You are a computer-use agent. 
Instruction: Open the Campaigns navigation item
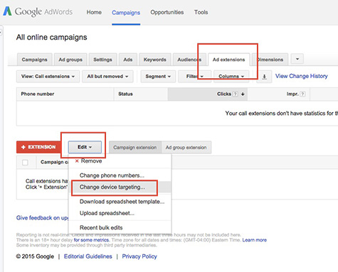tap(126, 13)
